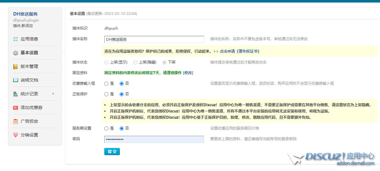Select 下架 plugin status radio
The width and height of the screenshot is (380, 171).
tap(164, 62)
